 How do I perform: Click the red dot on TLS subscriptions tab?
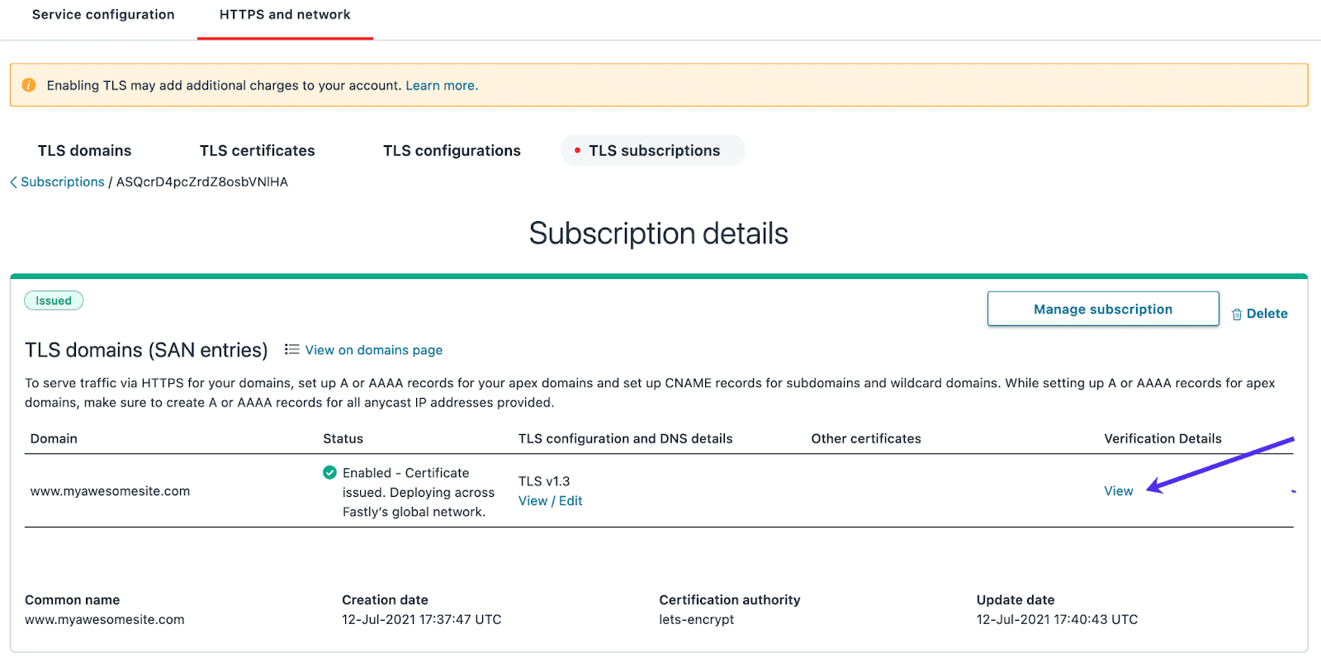tap(576, 150)
